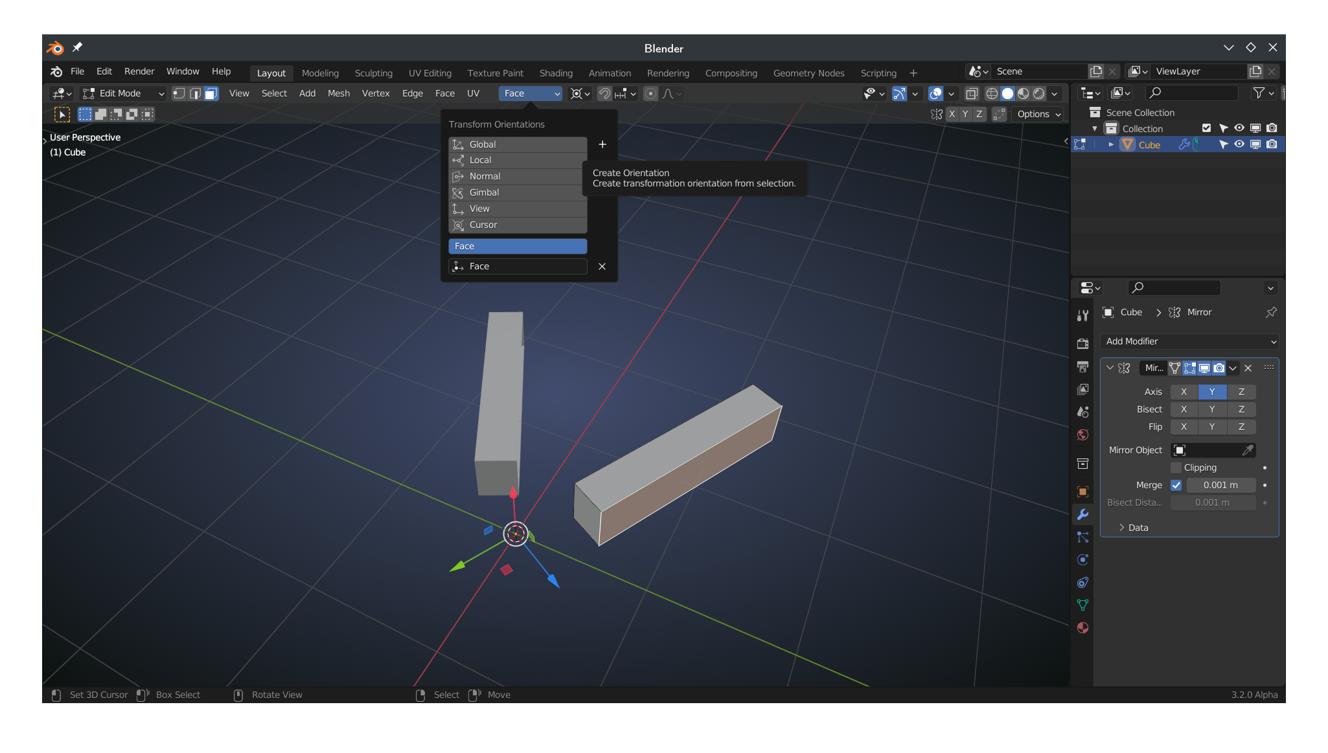Enable Bisect on Z axis
1328x753 pixels.
pos(1241,409)
